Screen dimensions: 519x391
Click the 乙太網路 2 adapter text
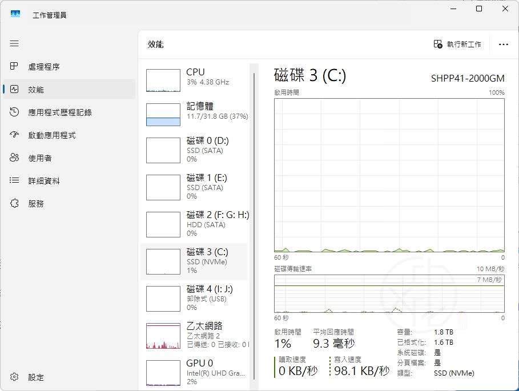click(203, 336)
